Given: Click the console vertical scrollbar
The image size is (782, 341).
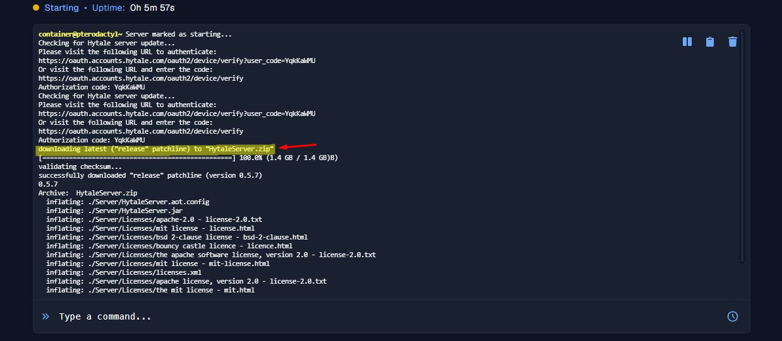Looking at the screenshot, I should (742, 145).
